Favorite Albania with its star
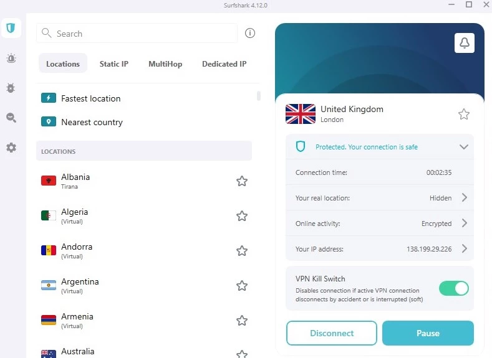 point(242,181)
